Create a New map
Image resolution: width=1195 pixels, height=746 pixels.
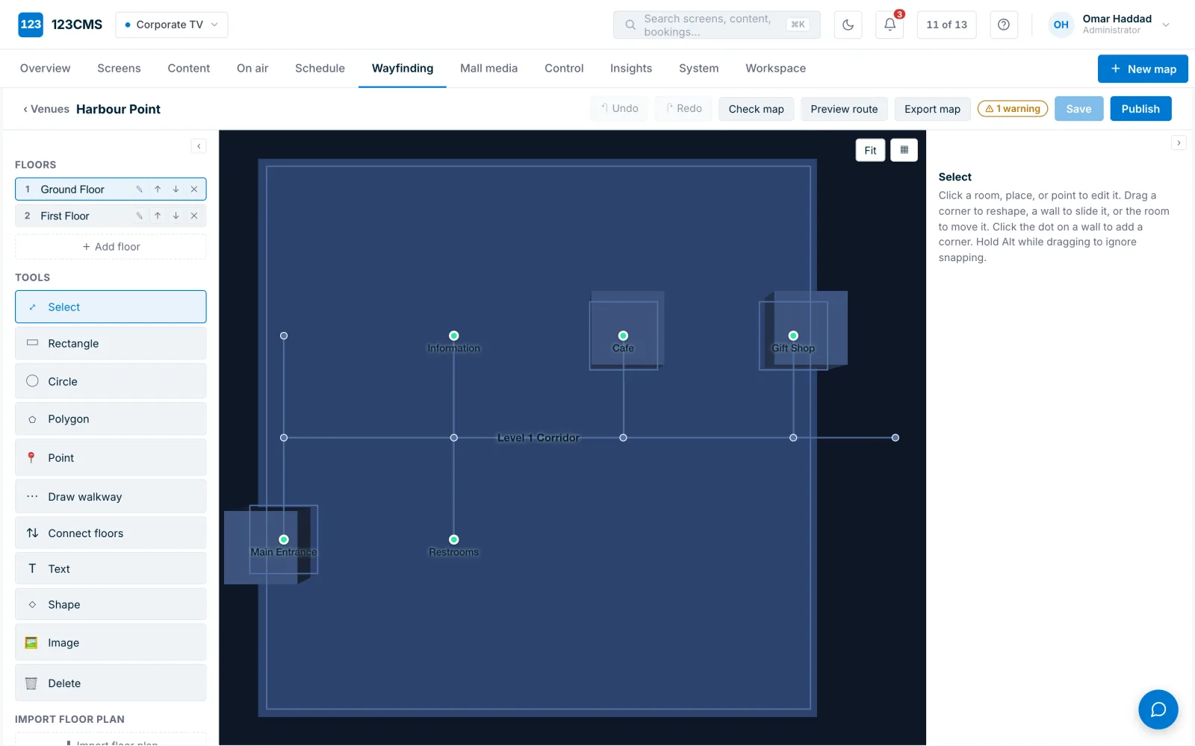coord(1143,69)
